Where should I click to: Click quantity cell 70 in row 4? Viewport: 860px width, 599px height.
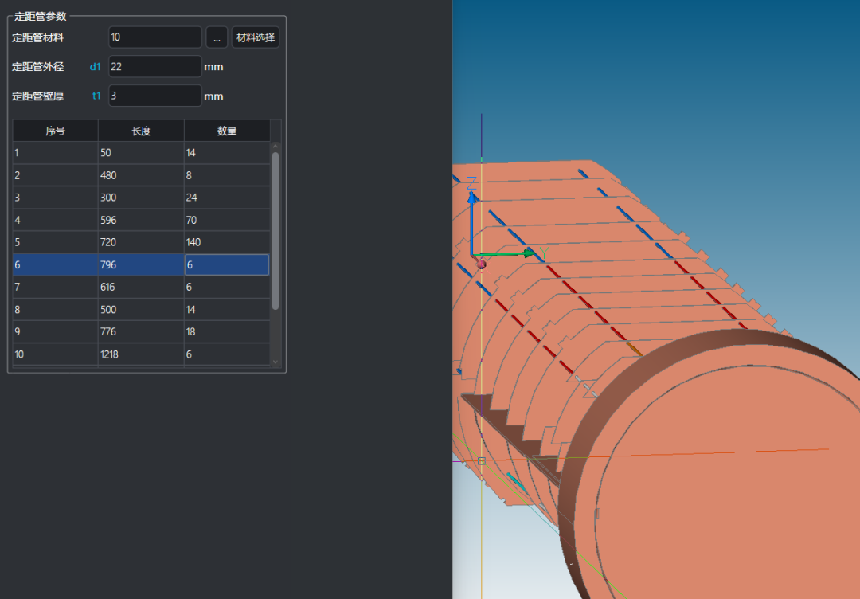click(x=227, y=220)
